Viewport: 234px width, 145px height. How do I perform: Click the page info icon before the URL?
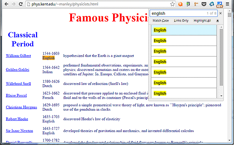pyautogui.click(x=28, y=4)
